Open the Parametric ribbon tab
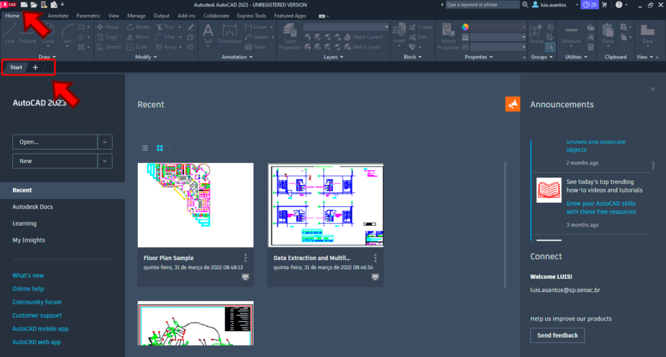The height and width of the screenshot is (357, 666). point(88,16)
